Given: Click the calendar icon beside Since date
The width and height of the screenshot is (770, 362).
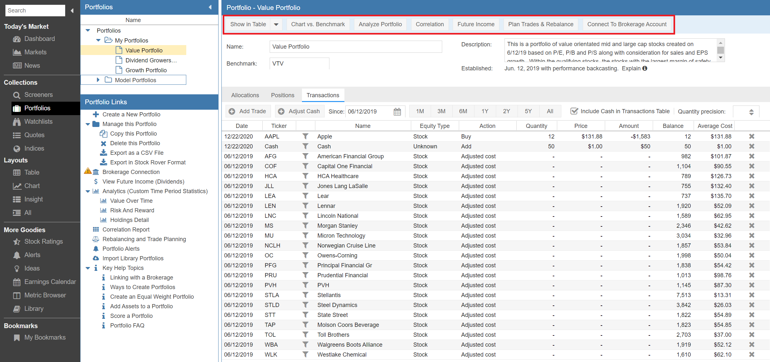Looking at the screenshot, I should 397,112.
